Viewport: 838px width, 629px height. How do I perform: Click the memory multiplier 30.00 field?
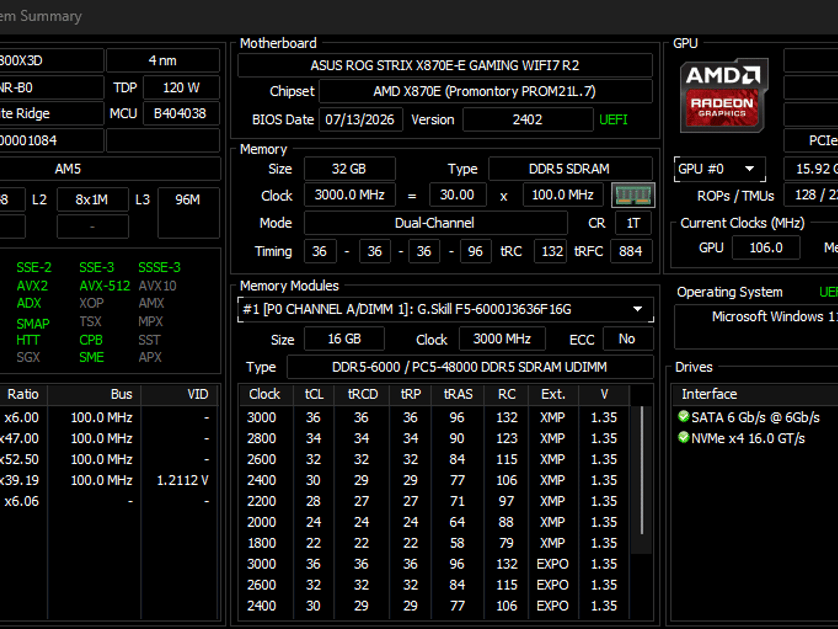click(x=457, y=195)
